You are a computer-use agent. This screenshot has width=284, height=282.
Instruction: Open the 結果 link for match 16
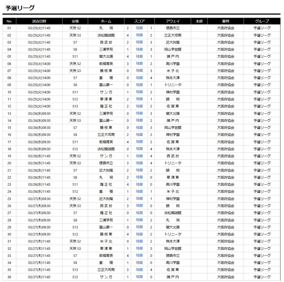click(x=139, y=135)
